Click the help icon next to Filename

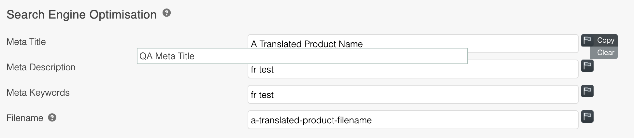52,117
